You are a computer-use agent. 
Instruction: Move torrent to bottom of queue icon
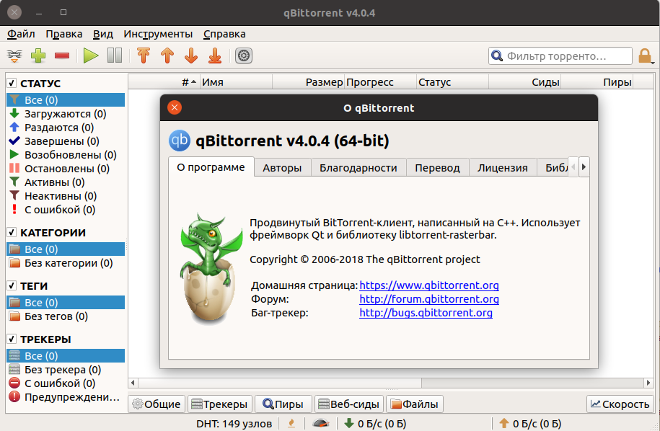pos(215,55)
